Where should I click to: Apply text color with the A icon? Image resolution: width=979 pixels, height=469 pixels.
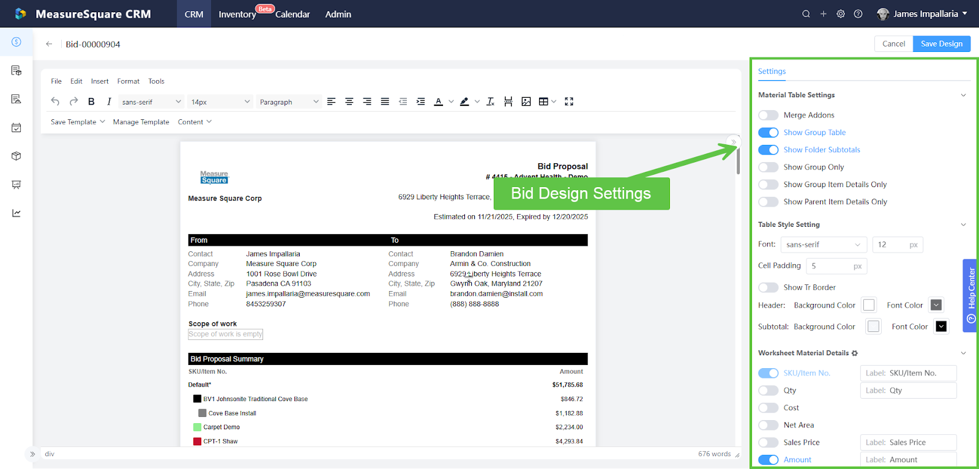click(x=438, y=102)
